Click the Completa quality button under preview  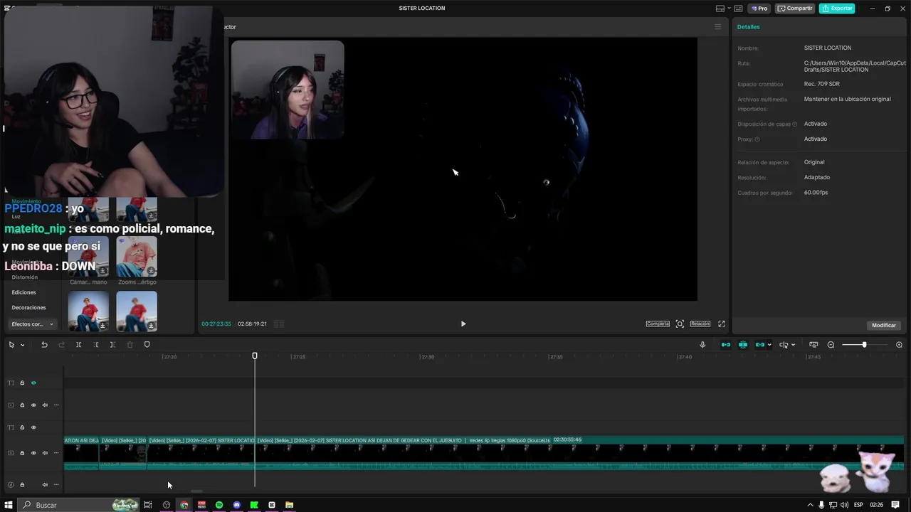click(x=658, y=324)
